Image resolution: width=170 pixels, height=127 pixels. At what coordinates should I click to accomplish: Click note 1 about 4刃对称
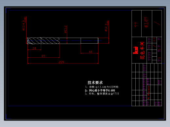(x=102, y=87)
